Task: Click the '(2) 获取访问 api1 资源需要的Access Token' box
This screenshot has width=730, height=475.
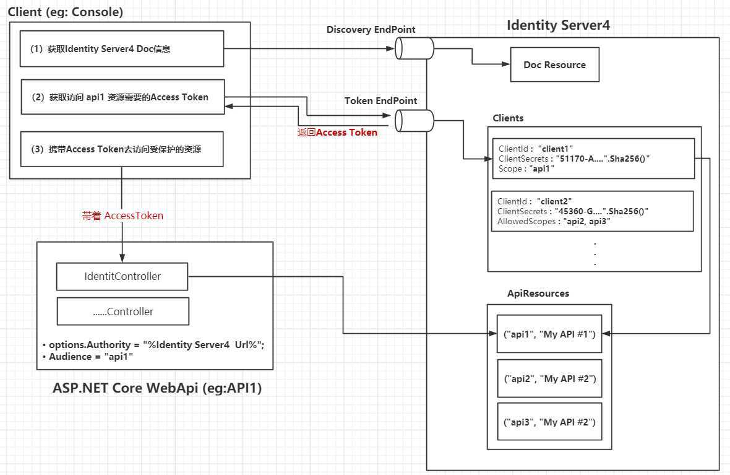Action: pyautogui.click(x=123, y=97)
